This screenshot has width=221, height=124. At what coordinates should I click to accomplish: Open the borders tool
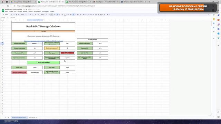click(71, 14)
